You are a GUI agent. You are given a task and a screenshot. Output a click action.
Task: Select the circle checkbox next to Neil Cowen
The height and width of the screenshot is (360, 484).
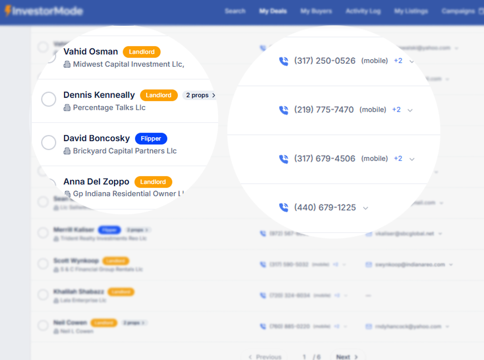tap(43, 325)
